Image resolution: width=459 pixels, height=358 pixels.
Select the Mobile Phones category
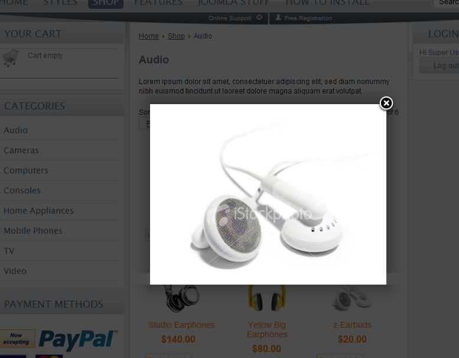coord(33,231)
